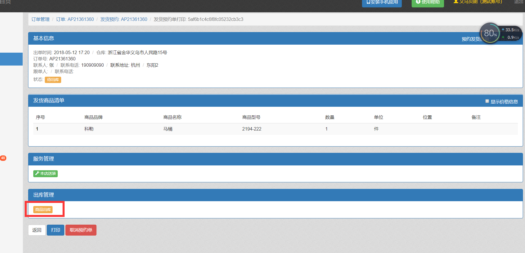
Task: Select the highlighted blue sidebar item
Action: click(11, 59)
